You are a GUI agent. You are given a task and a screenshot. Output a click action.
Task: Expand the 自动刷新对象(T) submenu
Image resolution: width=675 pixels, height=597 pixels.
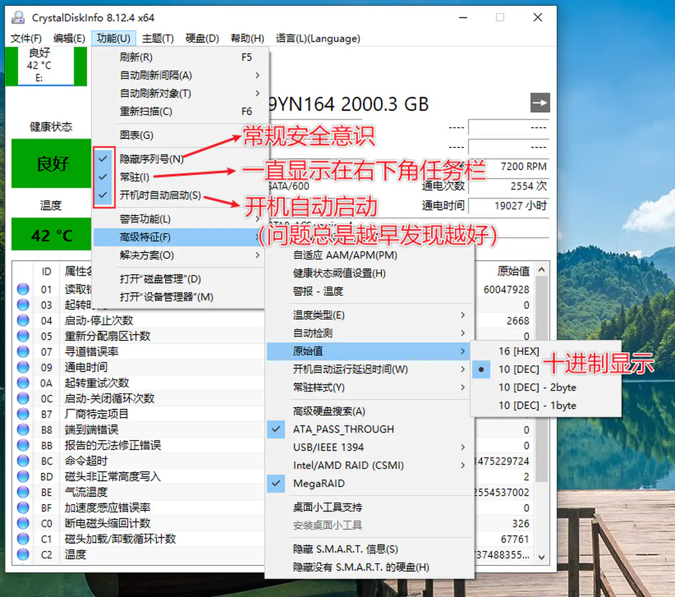coord(178,93)
